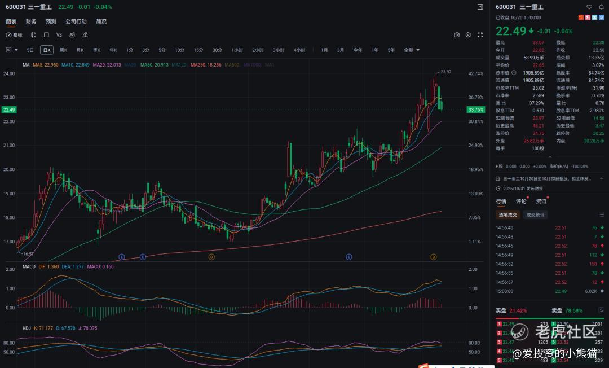Enter fullscreen chart mode
This screenshot has width=609, height=368.
tap(480, 35)
